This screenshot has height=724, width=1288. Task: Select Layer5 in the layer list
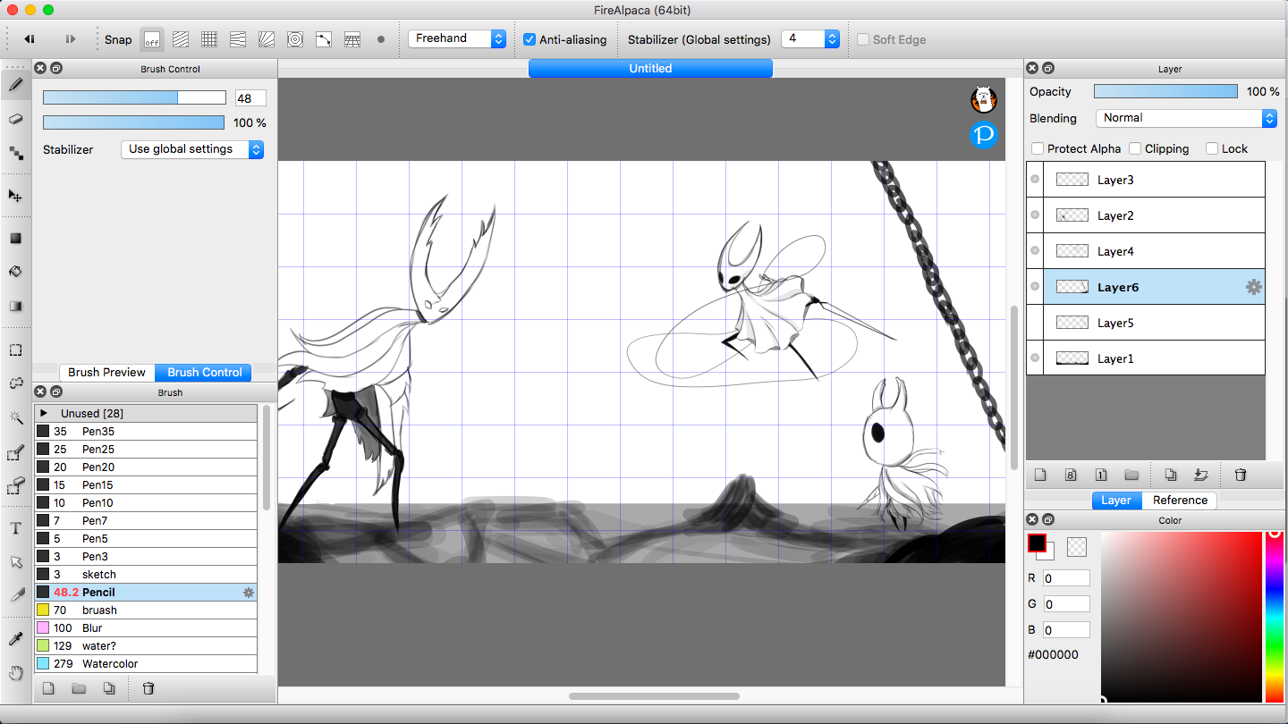point(1146,323)
